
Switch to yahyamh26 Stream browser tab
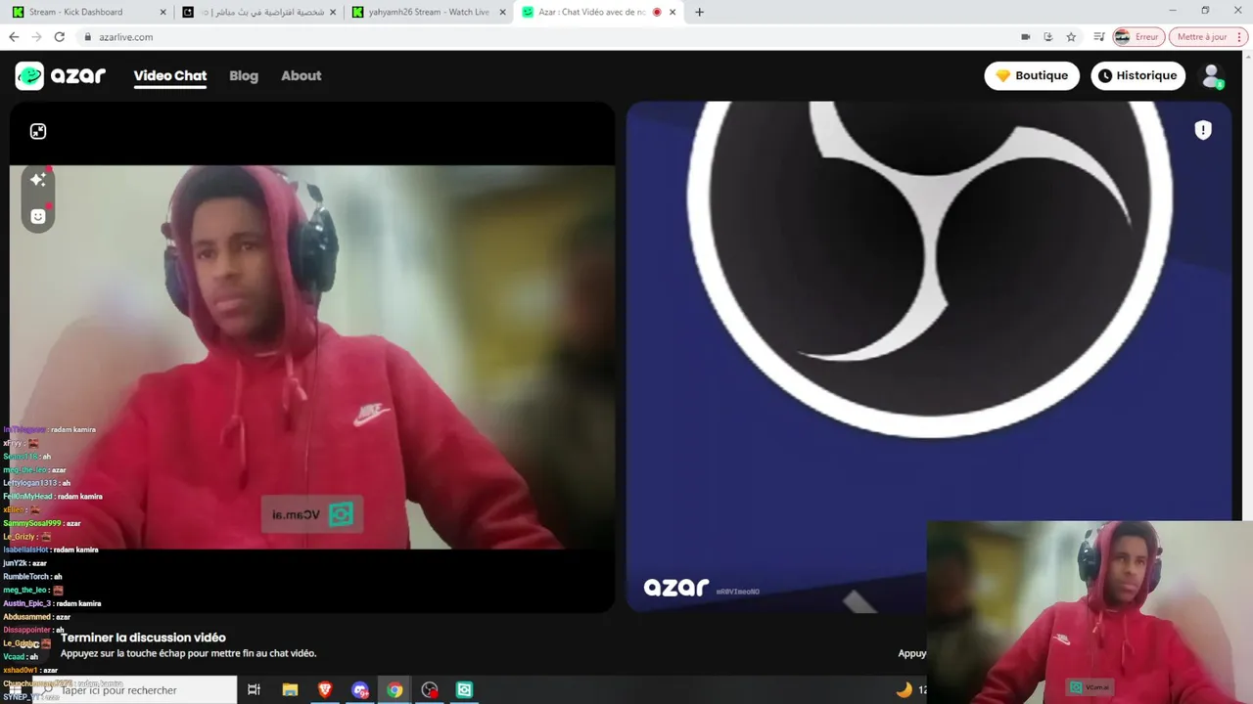(429, 12)
